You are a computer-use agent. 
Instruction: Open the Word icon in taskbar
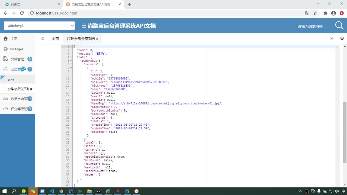tap(42, 191)
